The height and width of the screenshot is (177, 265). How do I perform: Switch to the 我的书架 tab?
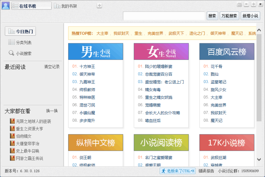pyautogui.click(x=66, y=6)
